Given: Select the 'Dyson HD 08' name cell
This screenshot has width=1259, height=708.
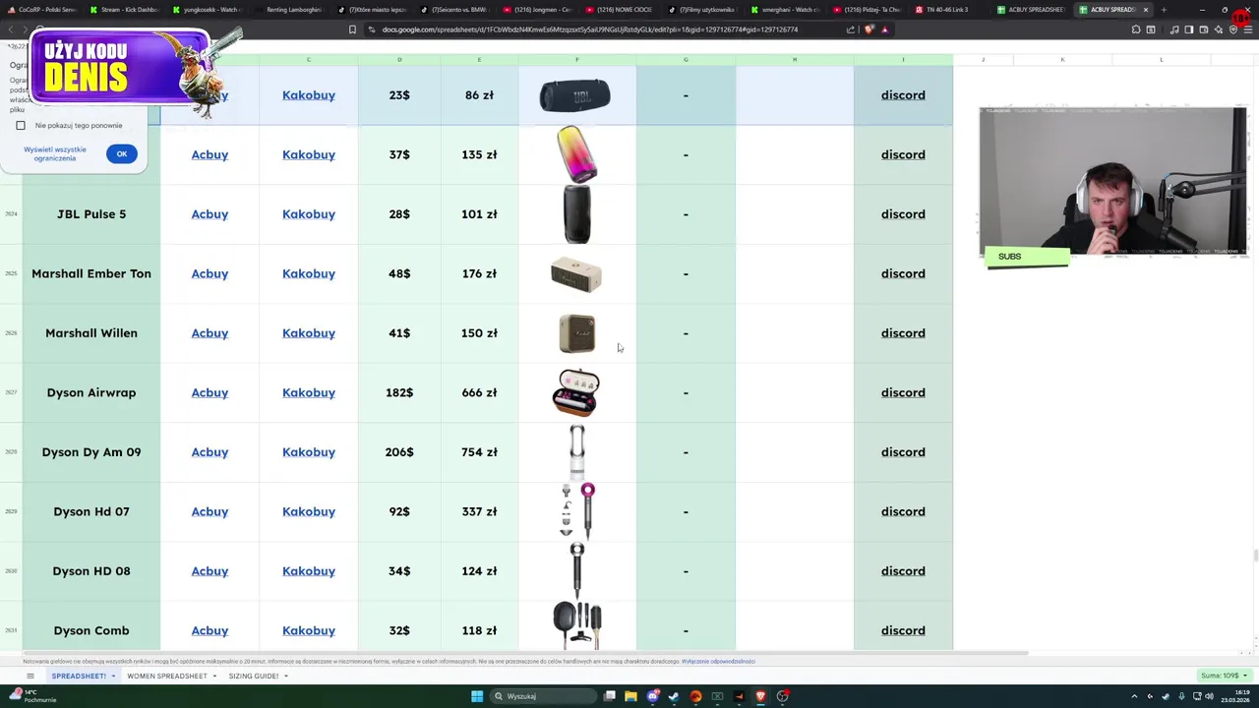Looking at the screenshot, I should pos(91,571).
